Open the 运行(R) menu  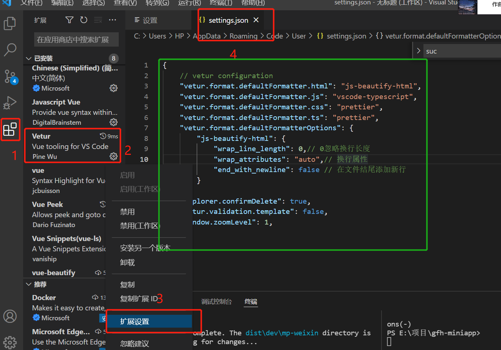tap(189, 3)
